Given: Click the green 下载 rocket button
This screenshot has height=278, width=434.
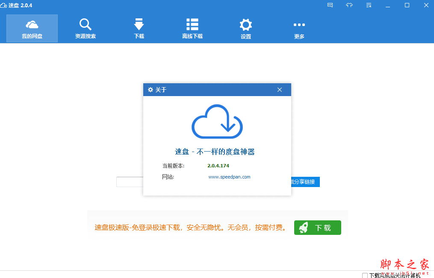Looking at the screenshot, I should coord(317,228).
